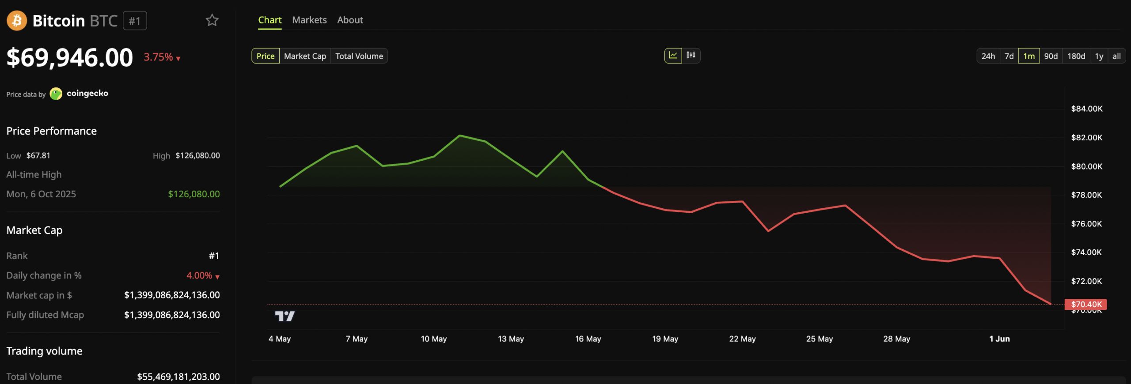The height and width of the screenshot is (384, 1131).
Task: Open the About tab
Action: pos(350,20)
